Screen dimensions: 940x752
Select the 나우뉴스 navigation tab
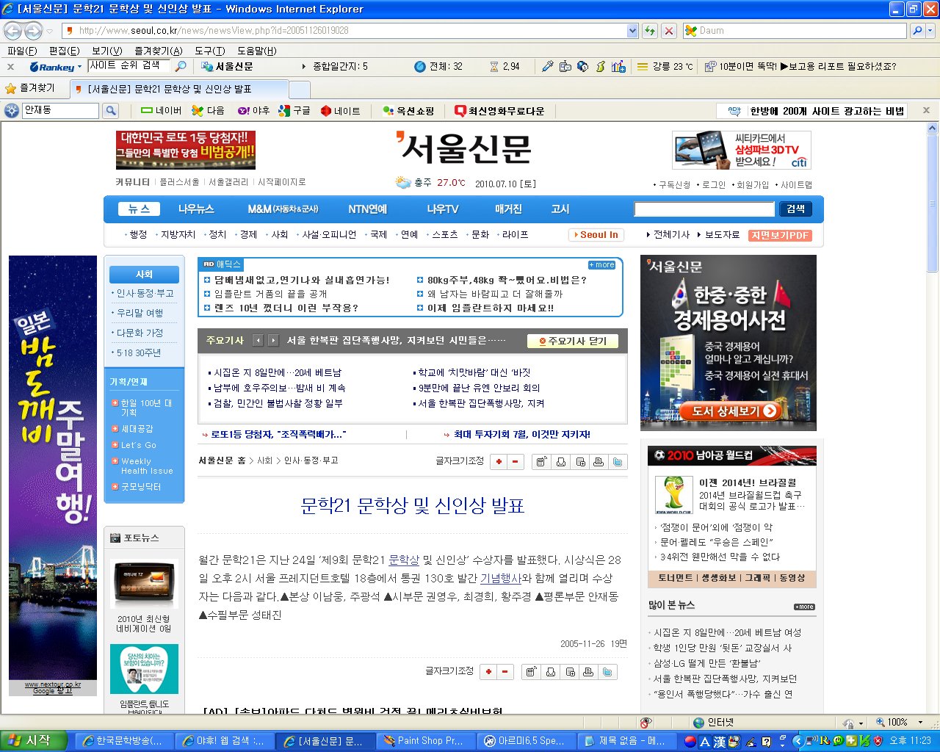pyautogui.click(x=196, y=209)
